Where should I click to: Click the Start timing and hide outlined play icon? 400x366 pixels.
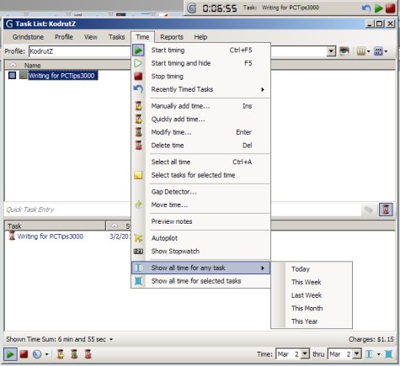pyautogui.click(x=138, y=63)
